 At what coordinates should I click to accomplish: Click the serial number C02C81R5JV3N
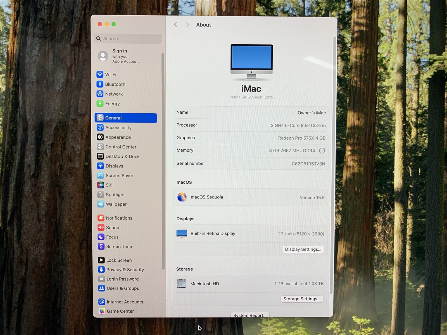click(308, 164)
